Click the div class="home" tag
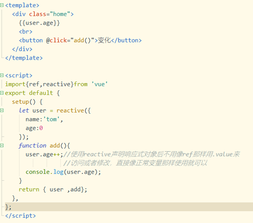Image resolution: width=253 pixels, height=223 pixels. 43,14
